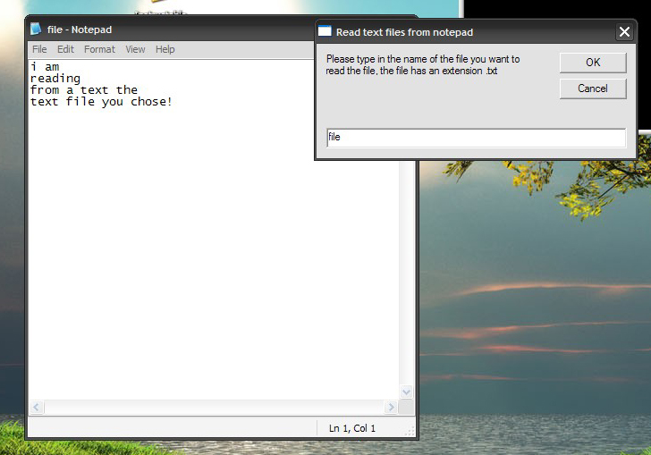Click the 'from a text the' line
Viewport: 651px width, 455px height.
click(x=84, y=89)
